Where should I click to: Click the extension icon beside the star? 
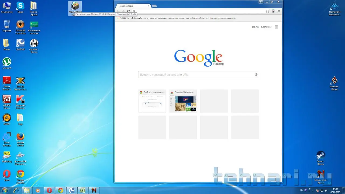[273, 11]
